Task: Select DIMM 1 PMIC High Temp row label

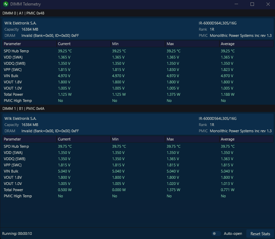Action: [18, 196]
